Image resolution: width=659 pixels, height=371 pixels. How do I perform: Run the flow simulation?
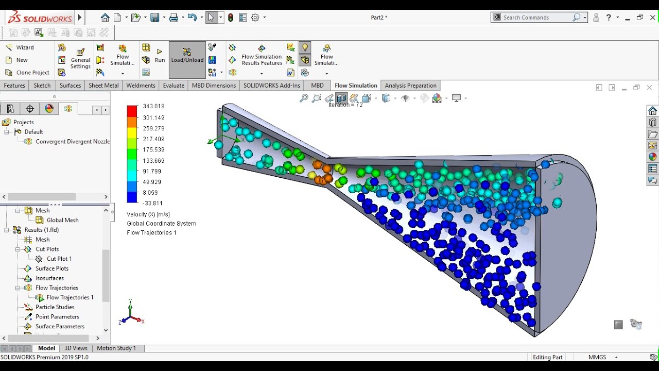click(x=160, y=56)
